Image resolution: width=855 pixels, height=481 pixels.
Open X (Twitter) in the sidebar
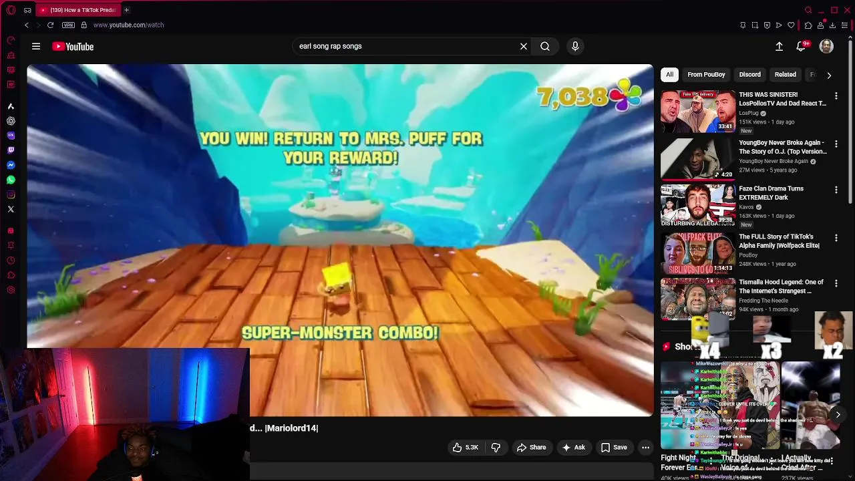[11, 209]
